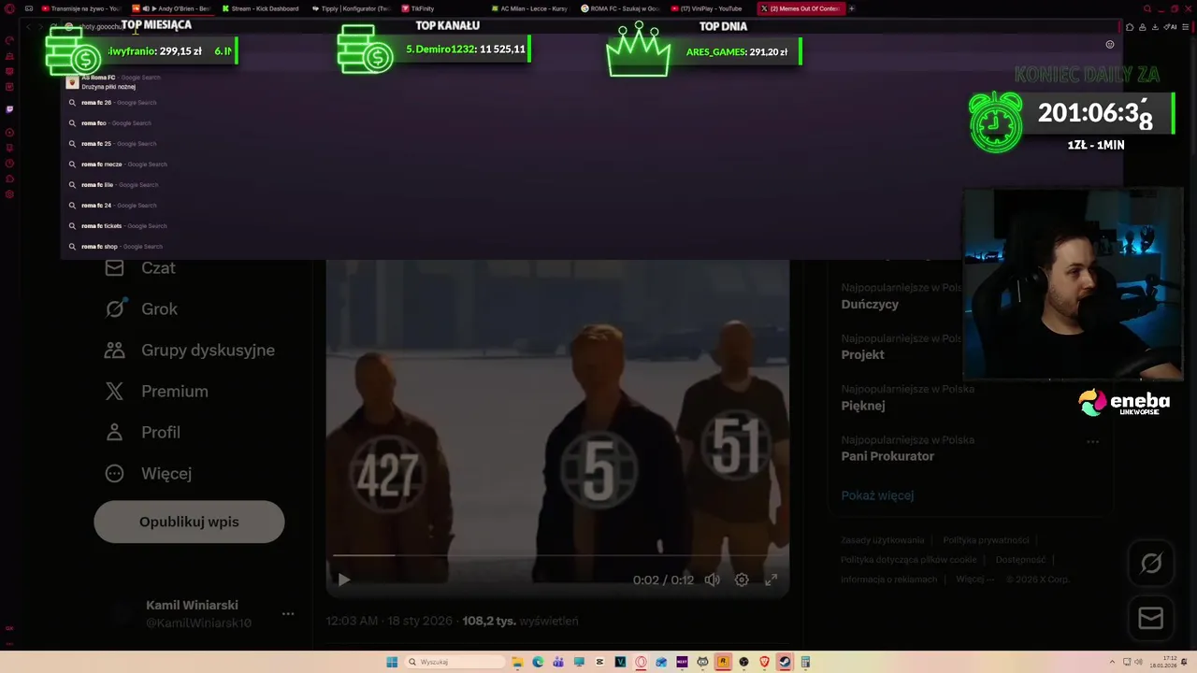Open the Pani Prokurator trending topic
1197x673 pixels.
(x=887, y=456)
